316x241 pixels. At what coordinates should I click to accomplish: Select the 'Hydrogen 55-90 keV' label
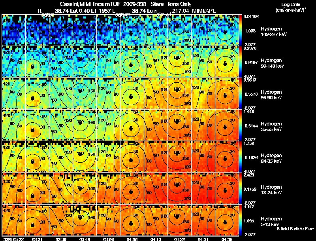(271, 95)
